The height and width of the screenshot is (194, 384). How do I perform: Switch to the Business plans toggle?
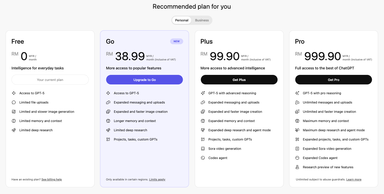pos(202,20)
